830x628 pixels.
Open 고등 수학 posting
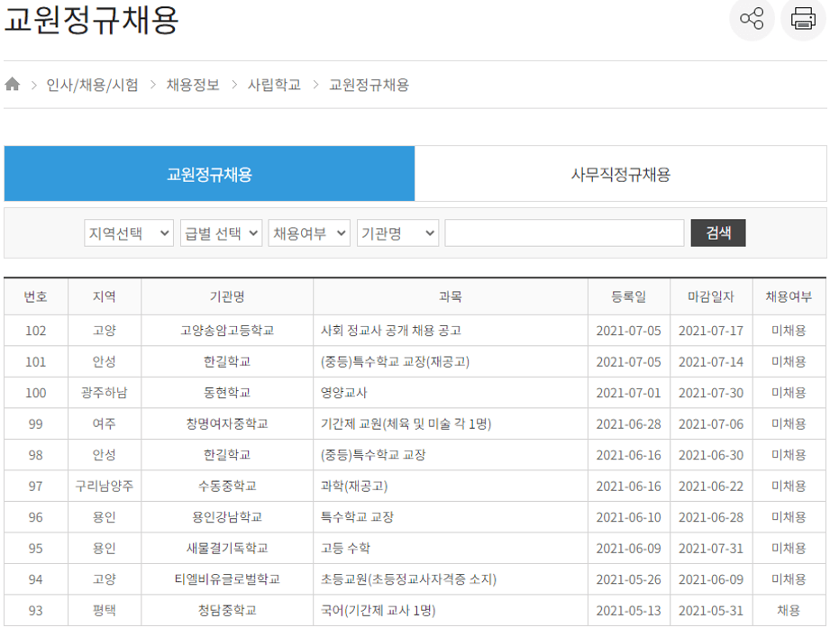pyautogui.click(x=345, y=549)
